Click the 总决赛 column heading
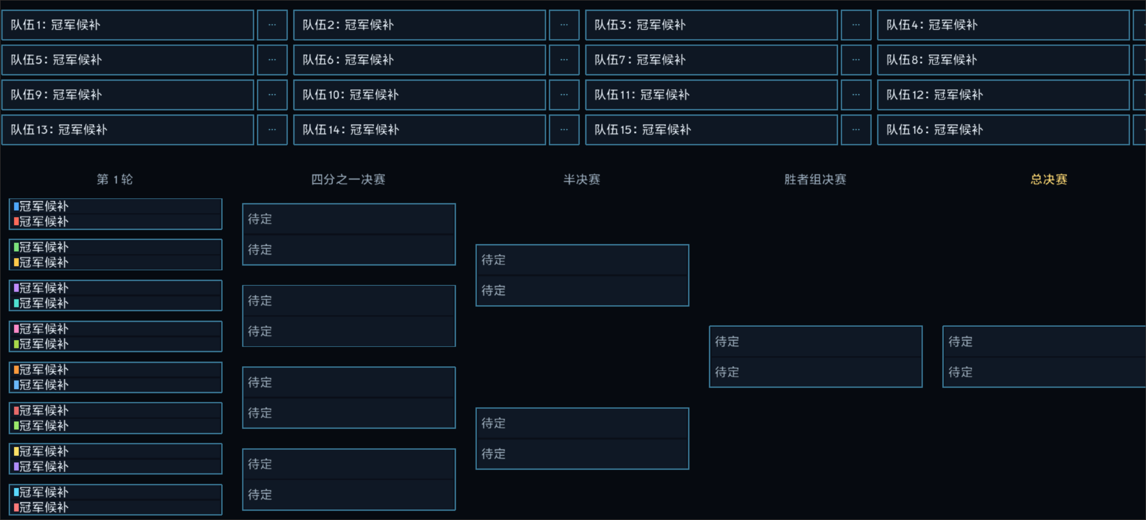This screenshot has width=1146, height=520. coord(1049,179)
